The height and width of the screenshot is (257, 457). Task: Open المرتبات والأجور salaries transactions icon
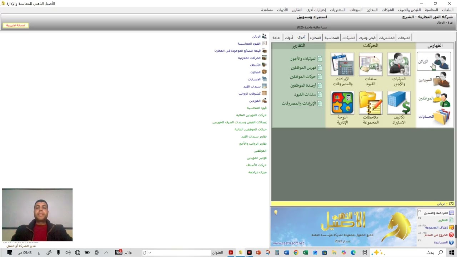pyautogui.click(x=399, y=65)
